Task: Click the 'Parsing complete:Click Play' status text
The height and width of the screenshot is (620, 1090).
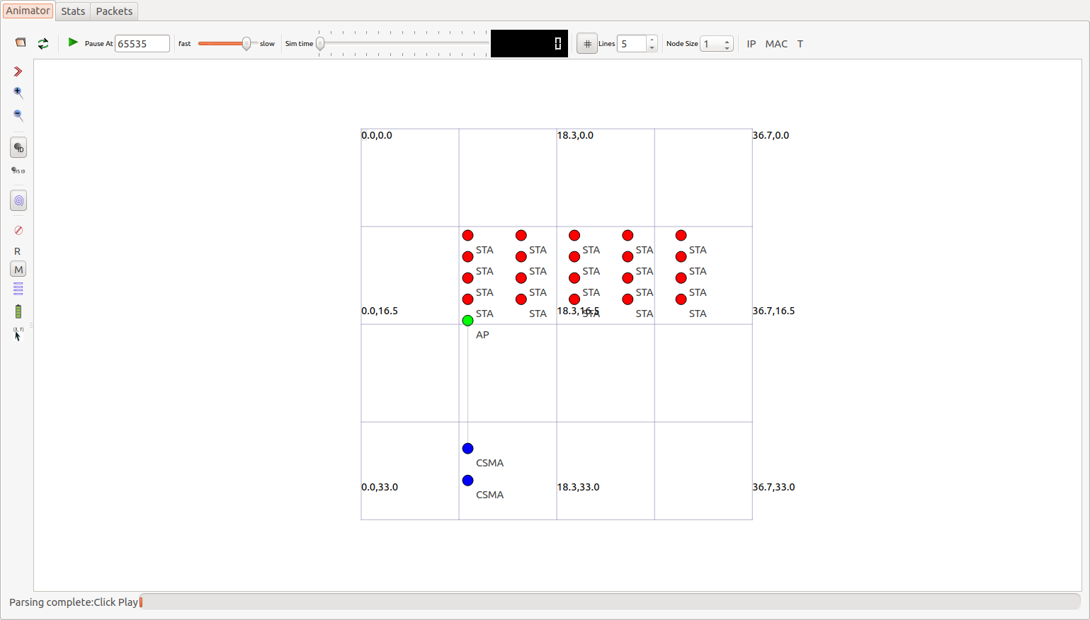Action: point(74,602)
